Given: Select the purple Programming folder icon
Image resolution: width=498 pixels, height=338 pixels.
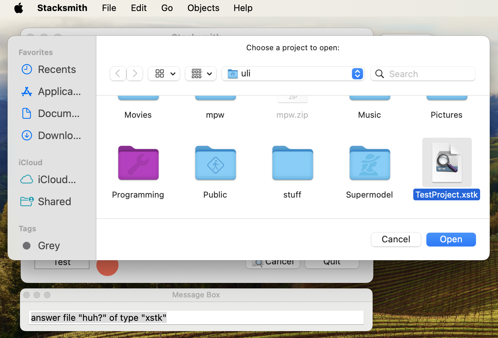Looking at the screenshot, I should click(138, 163).
